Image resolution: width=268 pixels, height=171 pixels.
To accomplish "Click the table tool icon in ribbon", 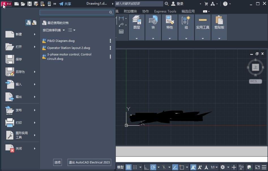I will (121, 32).
